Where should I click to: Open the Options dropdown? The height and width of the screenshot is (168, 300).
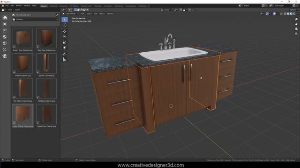click(294, 10)
